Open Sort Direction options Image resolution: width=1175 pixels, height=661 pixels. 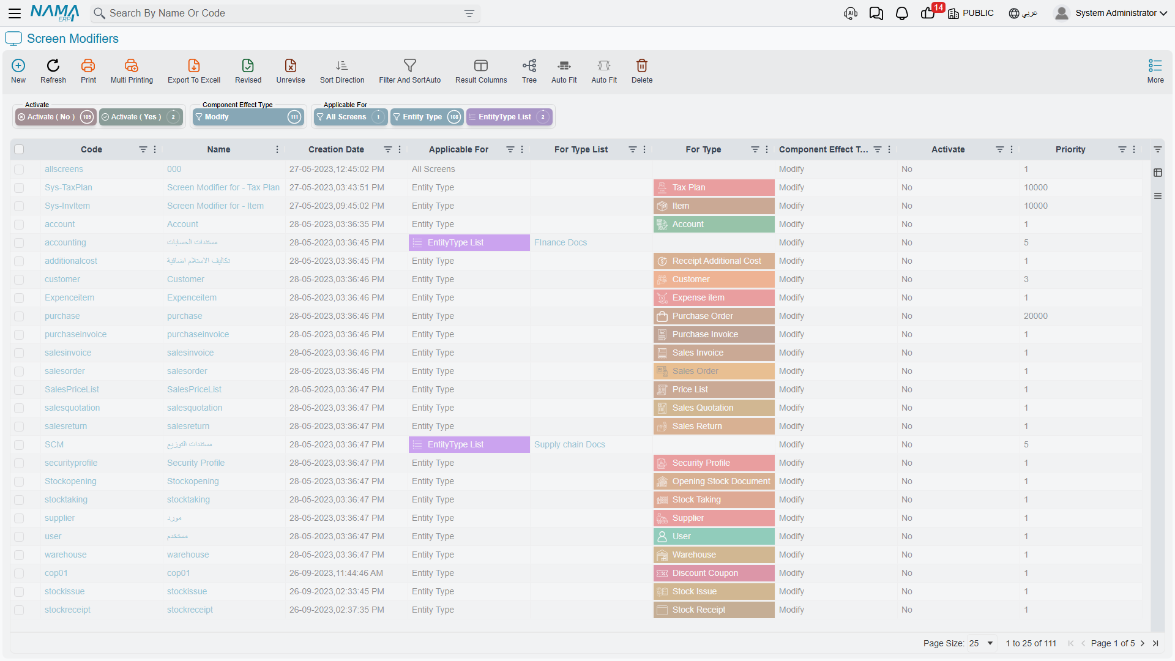(342, 65)
